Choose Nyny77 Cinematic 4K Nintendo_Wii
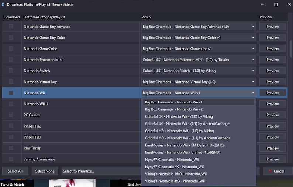 (199, 167)
